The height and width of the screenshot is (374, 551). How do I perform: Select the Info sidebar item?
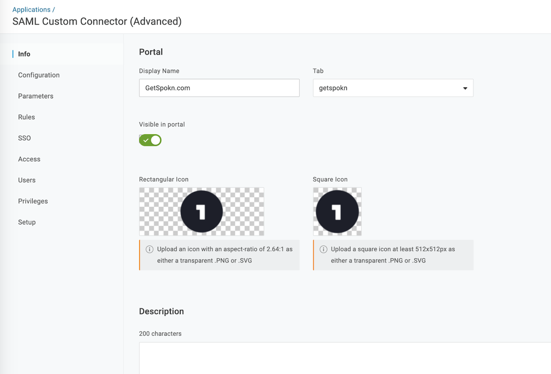point(24,54)
